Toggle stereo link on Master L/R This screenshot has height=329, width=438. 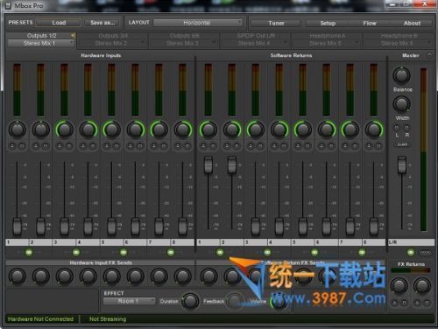(411, 252)
